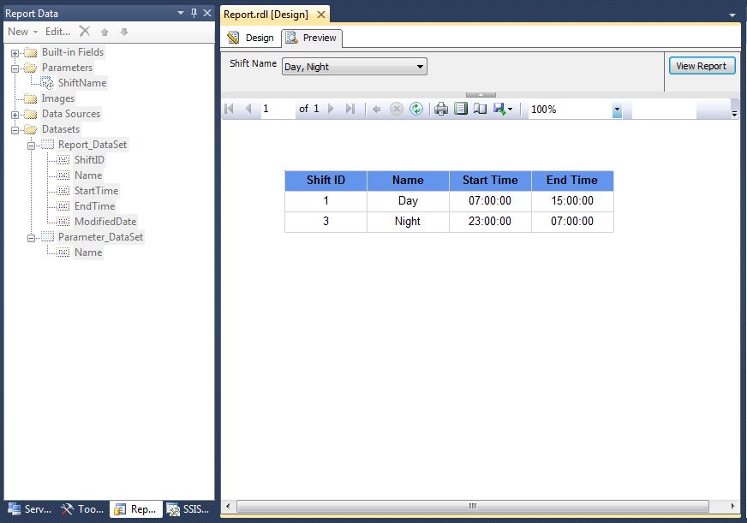Open the Report Data panel tab
Screen dimensions: 747x523
point(136,509)
